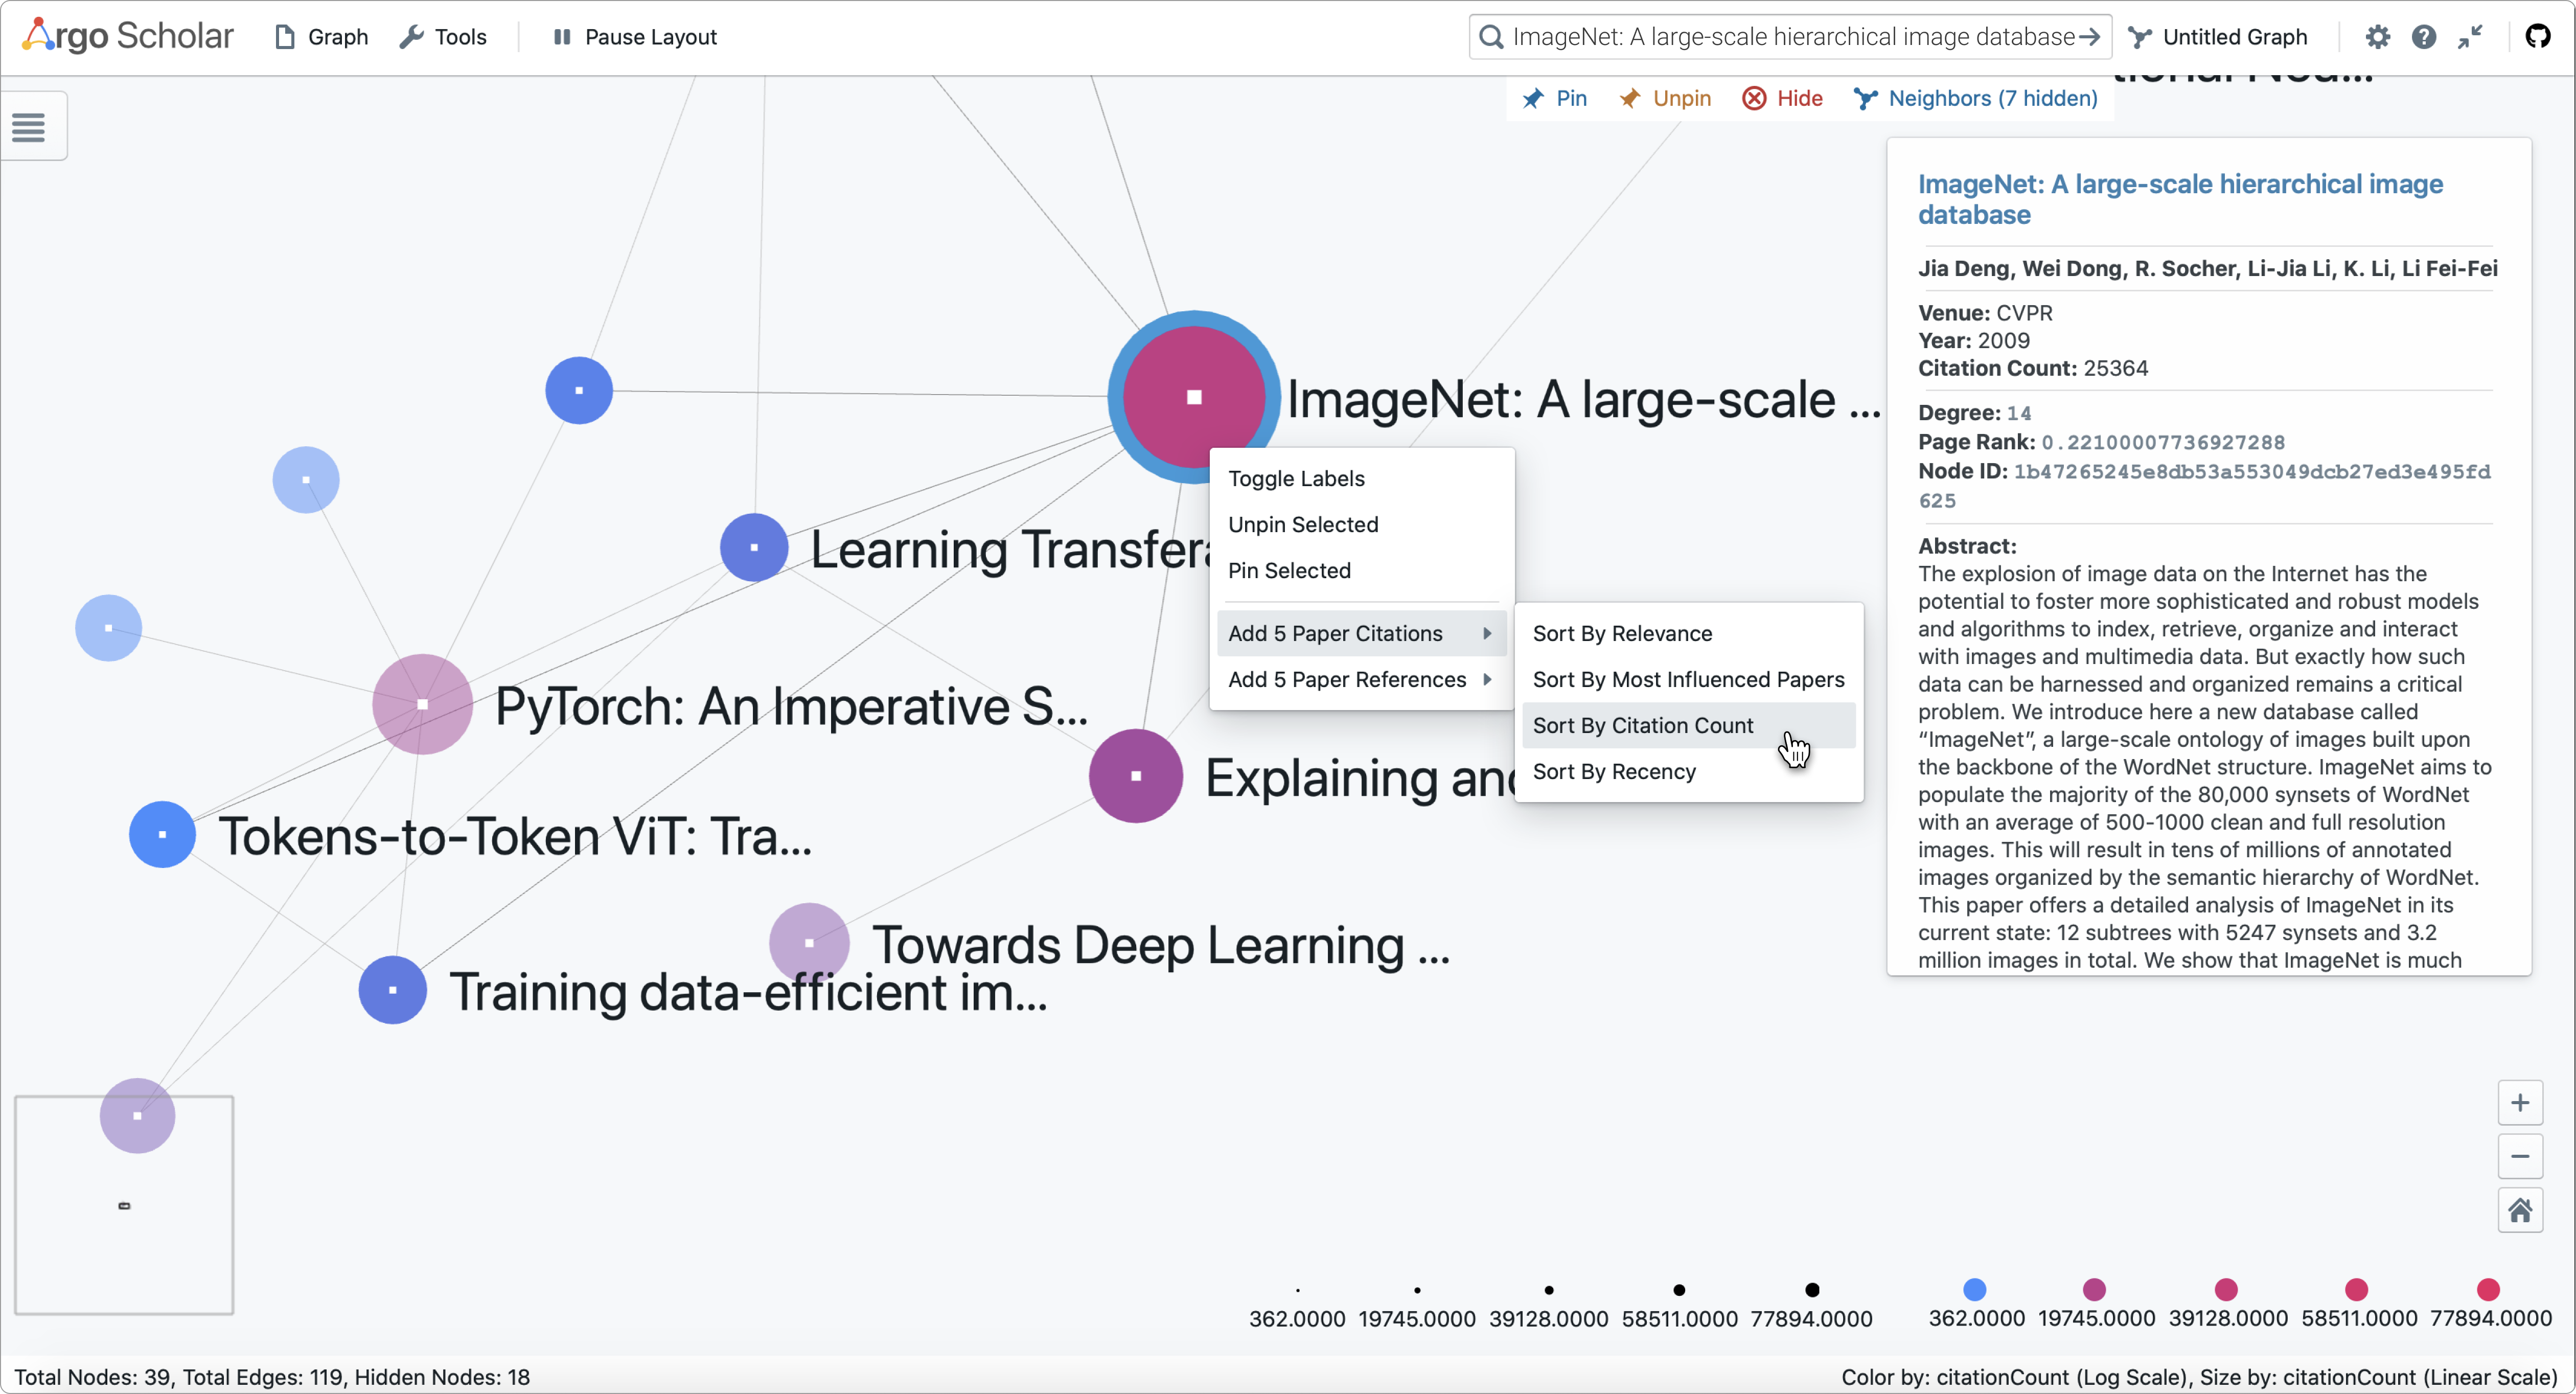Select the Learning Transfera... node
The width and height of the screenshot is (2576, 1394).
click(754, 547)
